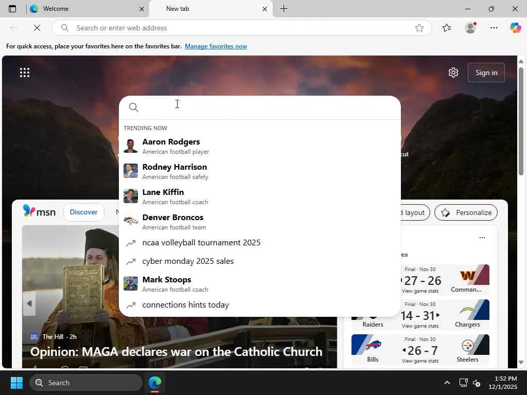Open the tab actions menu icon
The width and height of the screenshot is (527, 395).
tap(12, 9)
